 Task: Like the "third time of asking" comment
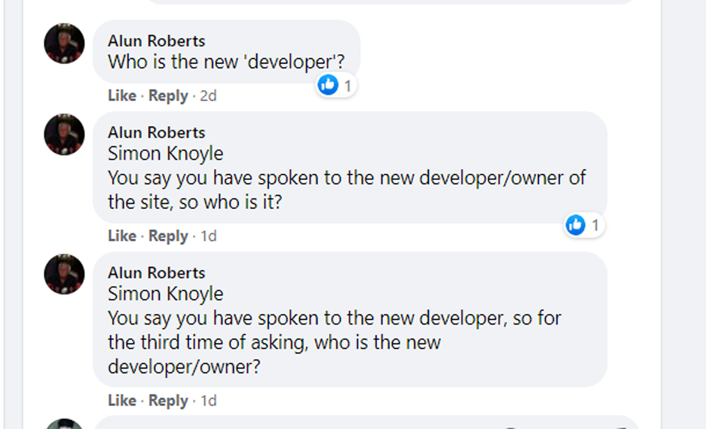pyautogui.click(x=122, y=401)
